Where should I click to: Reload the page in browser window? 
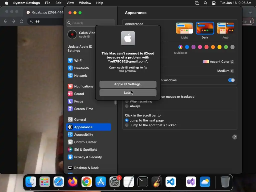(x=21, y=21)
